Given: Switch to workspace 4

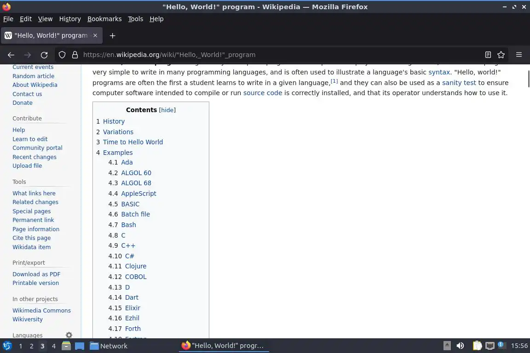Looking at the screenshot, I should pyautogui.click(x=53, y=346).
